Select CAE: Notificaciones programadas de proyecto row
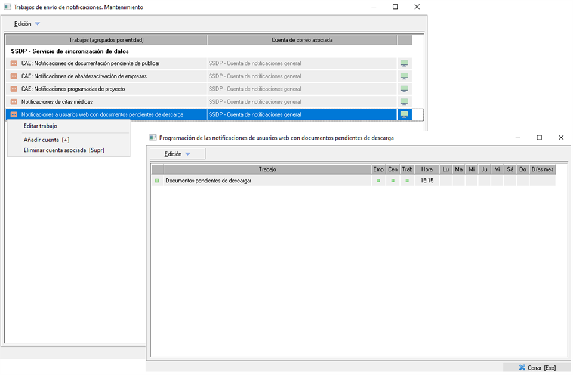This screenshot has width=573, height=375. (73, 89)
